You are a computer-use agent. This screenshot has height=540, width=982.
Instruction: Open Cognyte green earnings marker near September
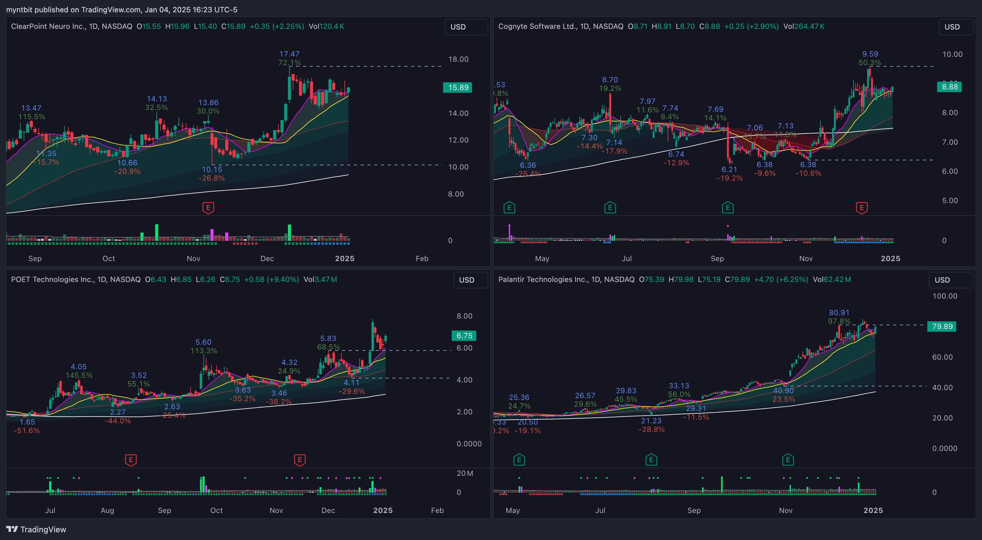728,208
